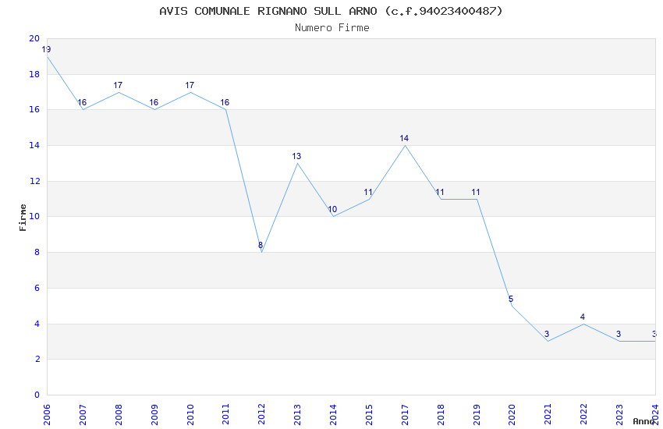The width and height of the screenshot is (663, 429).
Task: Select the 2015 year label on x-axis
Action: click(x=369, y=414)
